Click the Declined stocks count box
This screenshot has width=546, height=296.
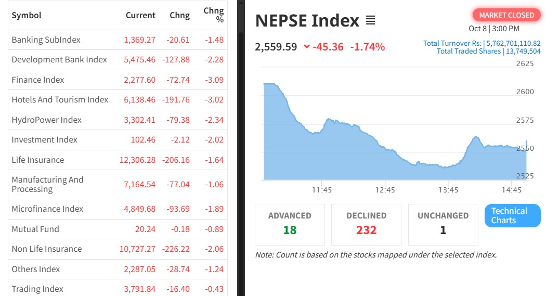pyautogui.click(x=366, y=224)
